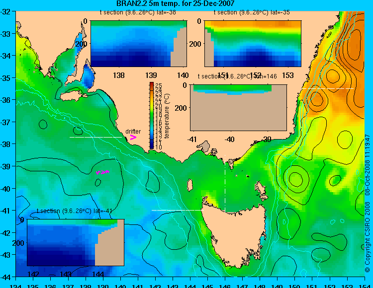Click the vertical dashed section line at longitude 146
The width and height of the screenshot is (373, 288).
click(225, 183)
